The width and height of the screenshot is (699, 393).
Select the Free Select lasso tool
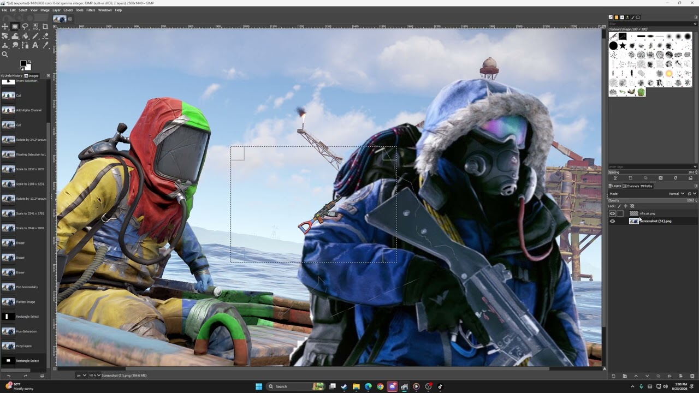pos(25,26)
